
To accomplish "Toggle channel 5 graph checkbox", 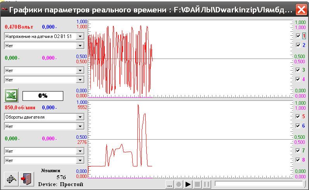I will tap(298, 116).
